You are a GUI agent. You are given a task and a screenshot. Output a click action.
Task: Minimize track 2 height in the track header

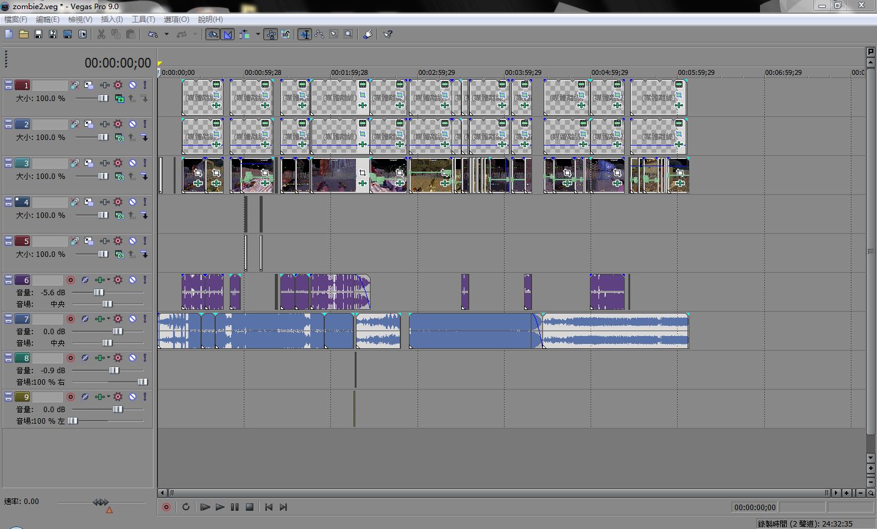[x=9, y=122]
